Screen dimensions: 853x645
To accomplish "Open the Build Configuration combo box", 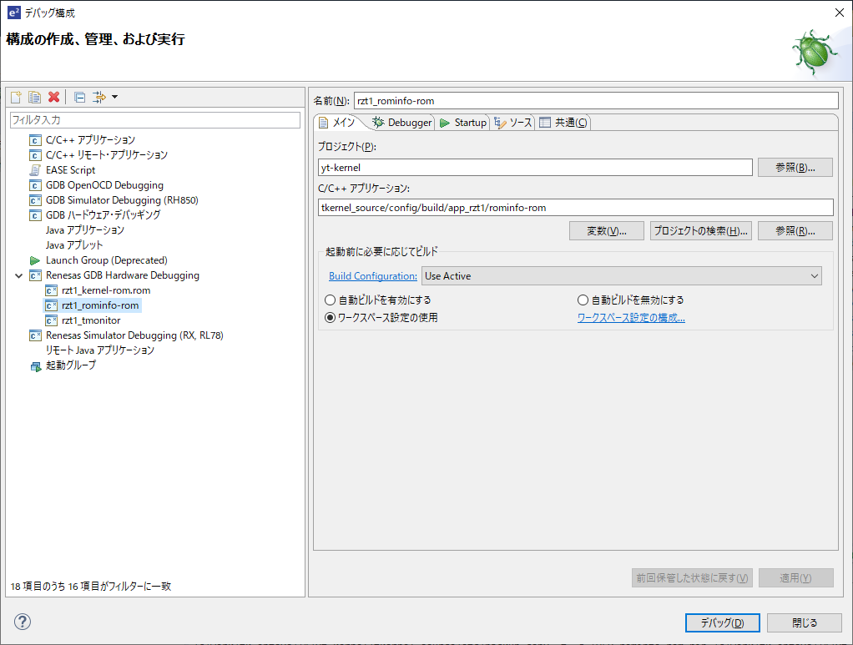I will pos(621,275).
